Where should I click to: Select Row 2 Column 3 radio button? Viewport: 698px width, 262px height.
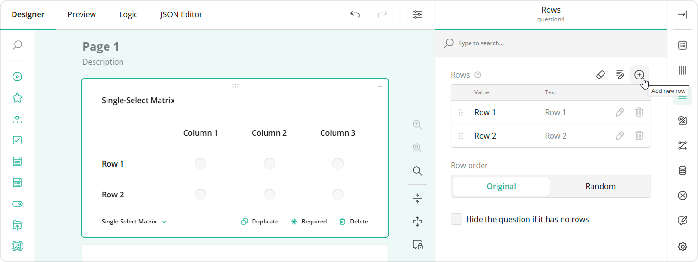click(338, 195)
